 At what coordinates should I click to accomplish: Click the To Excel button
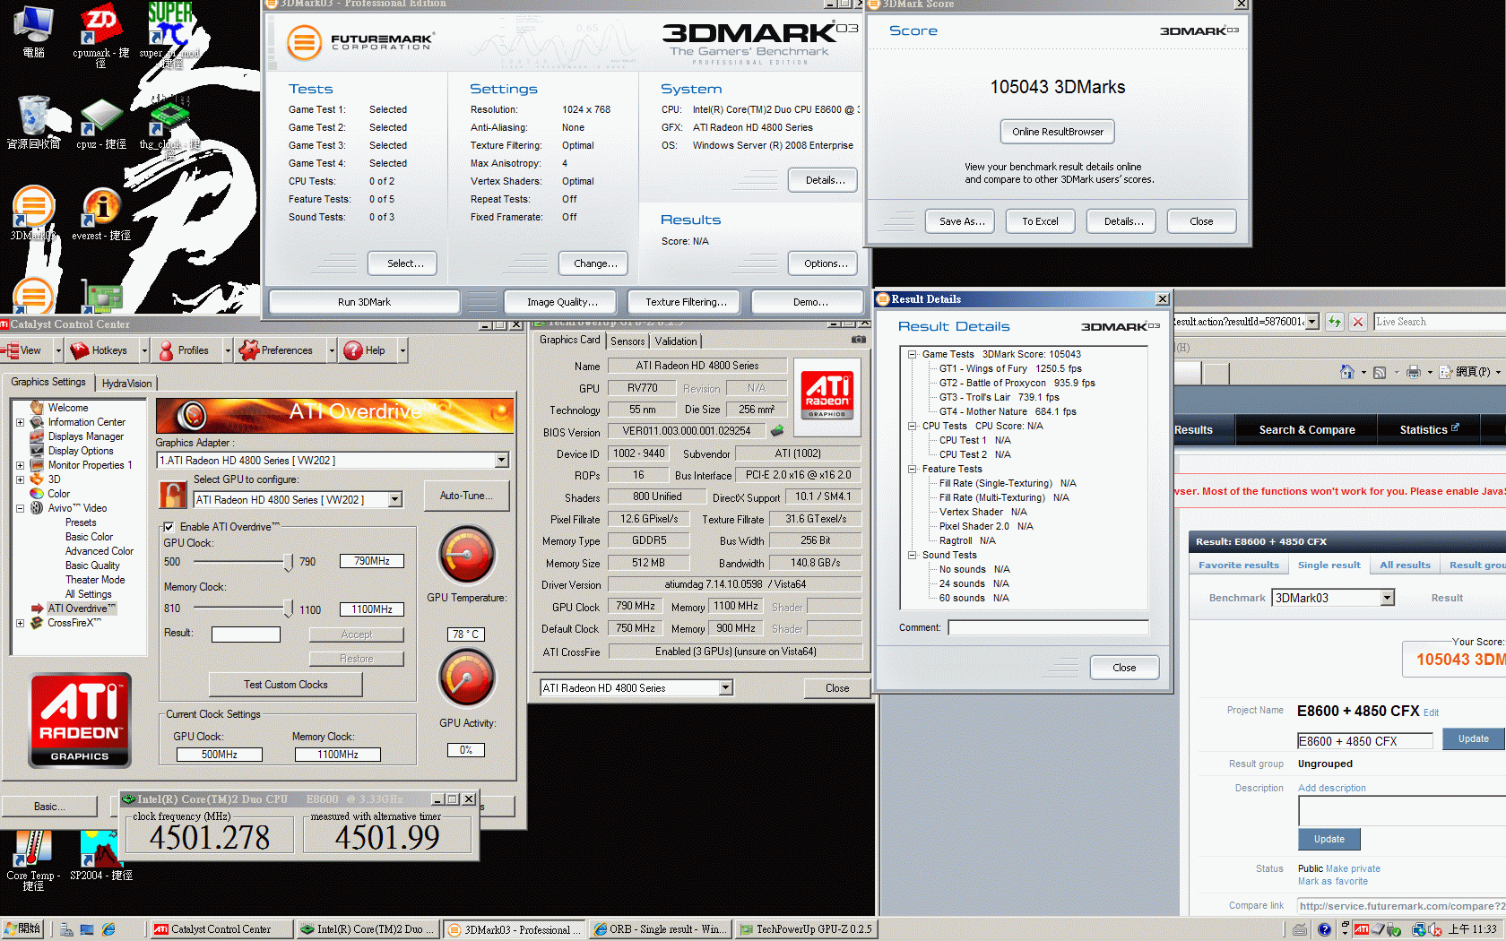click(1040, 221)
